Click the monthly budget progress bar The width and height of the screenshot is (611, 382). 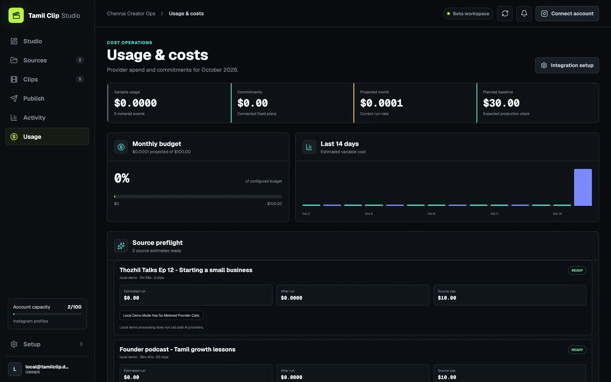[x=198, y=197]
